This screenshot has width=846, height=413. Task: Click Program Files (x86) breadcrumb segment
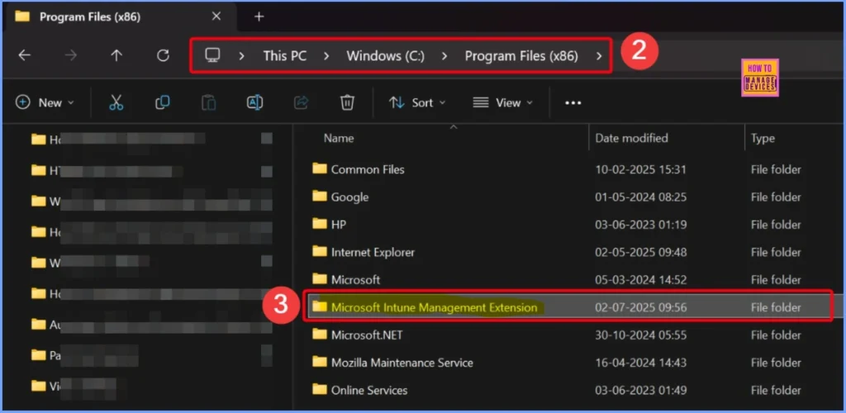point(522,56)
